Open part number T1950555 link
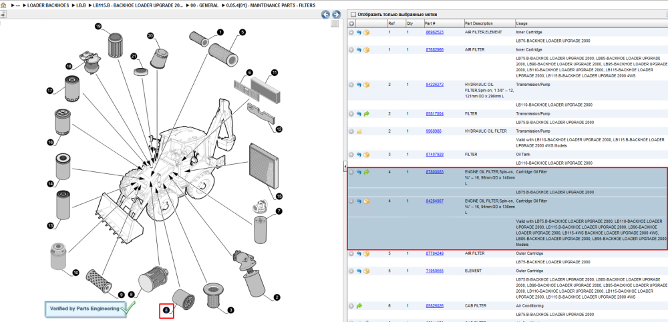The width and height of the screenshot is (668, 322). coord(435,271)
